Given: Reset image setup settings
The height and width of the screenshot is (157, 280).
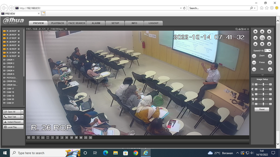Looking at the screenshot, I should click(x=262, y=109).
